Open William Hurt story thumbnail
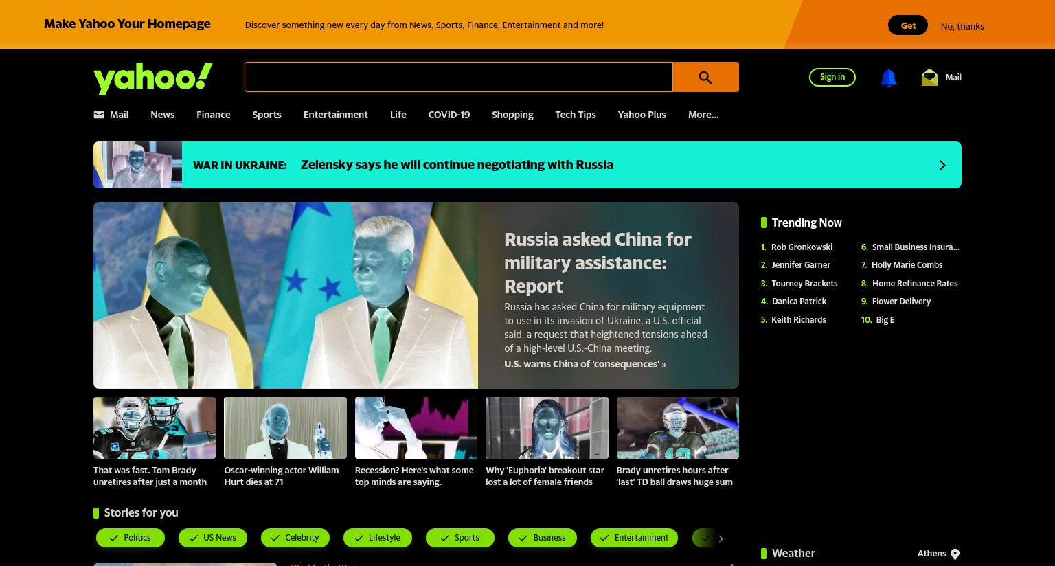 coord(285,428)
